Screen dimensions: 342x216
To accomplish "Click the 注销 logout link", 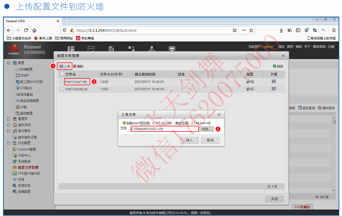I will click(x=331, y=47).
